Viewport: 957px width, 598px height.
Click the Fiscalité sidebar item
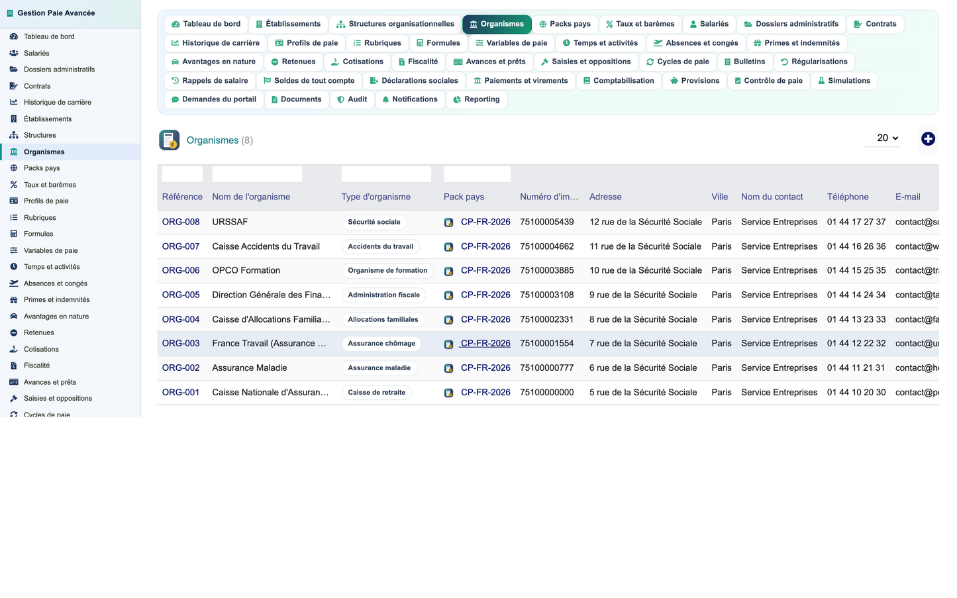pos(70,366)
